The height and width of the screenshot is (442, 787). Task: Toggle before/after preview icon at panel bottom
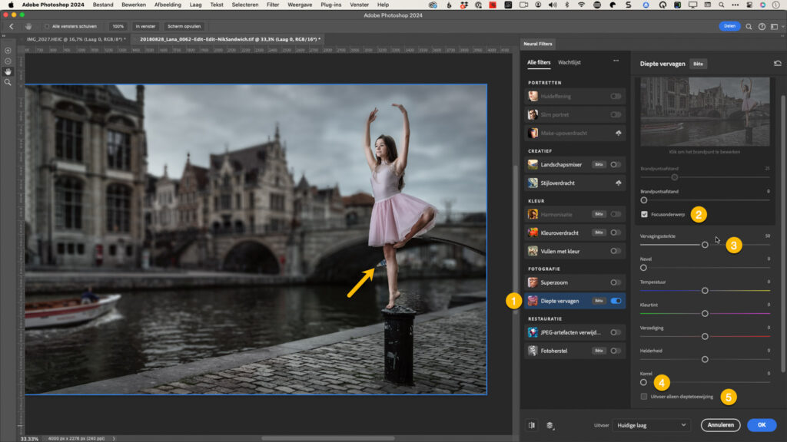tap(532, 425)
